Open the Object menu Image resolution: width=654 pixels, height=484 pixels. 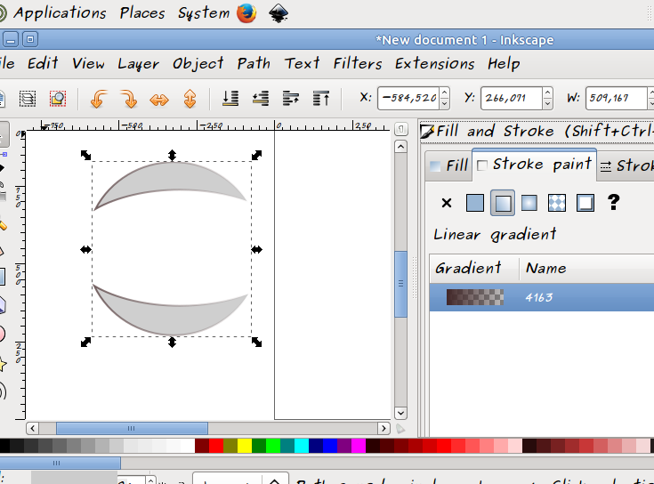tap(198, 63)
